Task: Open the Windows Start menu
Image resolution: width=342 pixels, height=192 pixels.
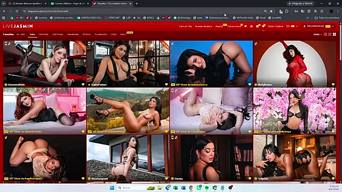Action: pos(112,188)
